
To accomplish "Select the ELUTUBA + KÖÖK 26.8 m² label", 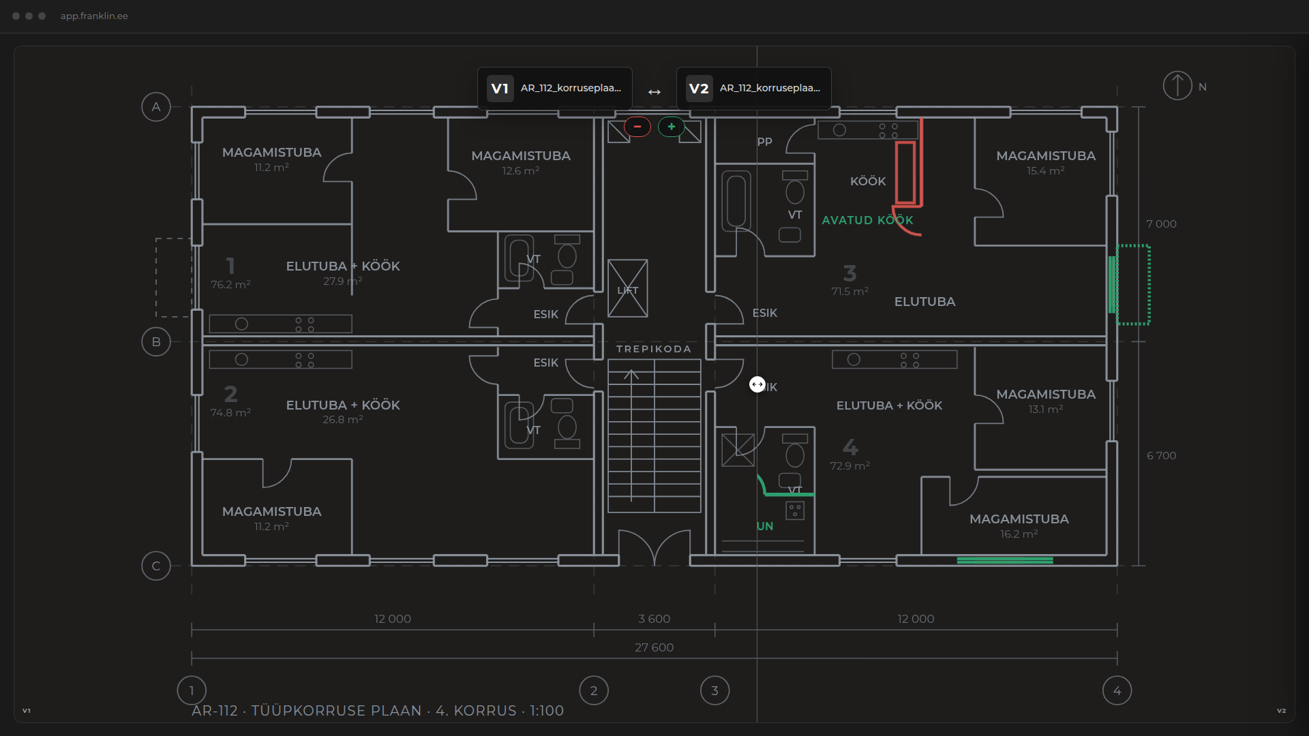I will point(343,412).
